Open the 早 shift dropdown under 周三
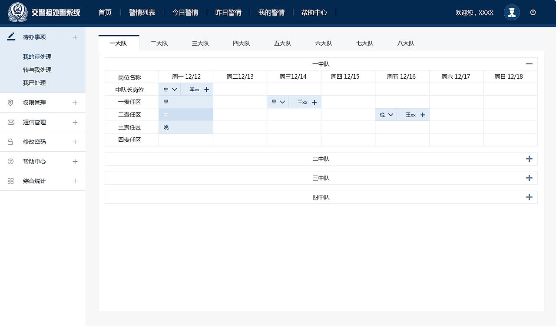Screen dimensions: 556x326 [x=278, y=102]
